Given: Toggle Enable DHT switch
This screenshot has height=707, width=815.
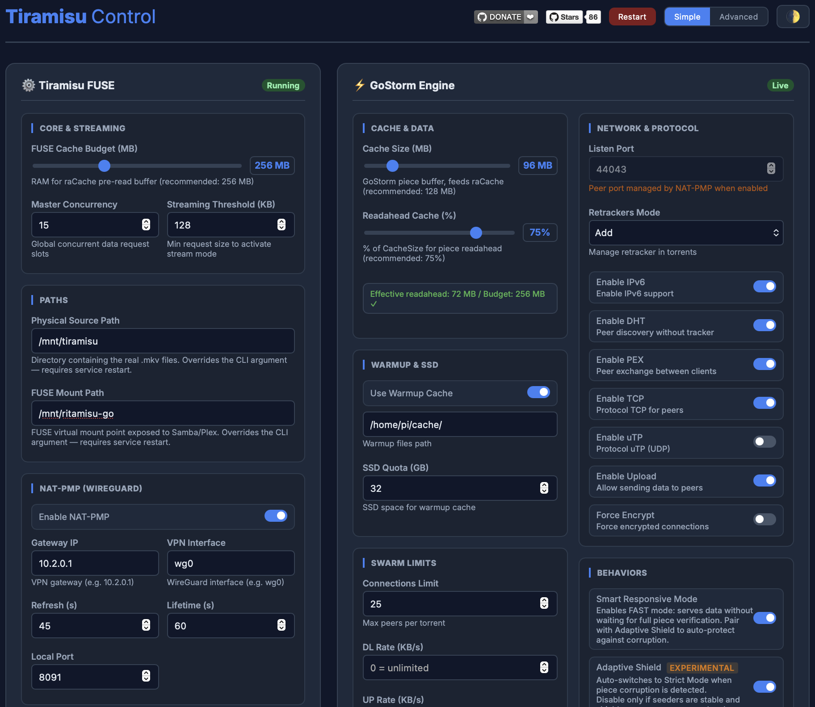Looking at the screenshot, I should coord(765,325).
